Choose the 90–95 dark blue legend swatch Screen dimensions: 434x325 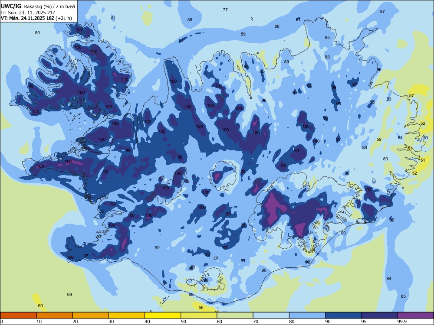tap(343, 315)
